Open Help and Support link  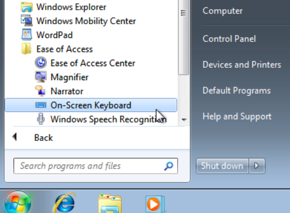(237, 117)
